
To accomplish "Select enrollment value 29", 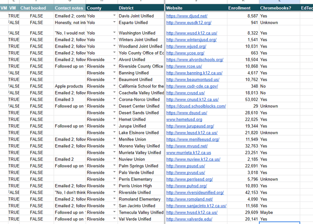I will tap(243, 106).
